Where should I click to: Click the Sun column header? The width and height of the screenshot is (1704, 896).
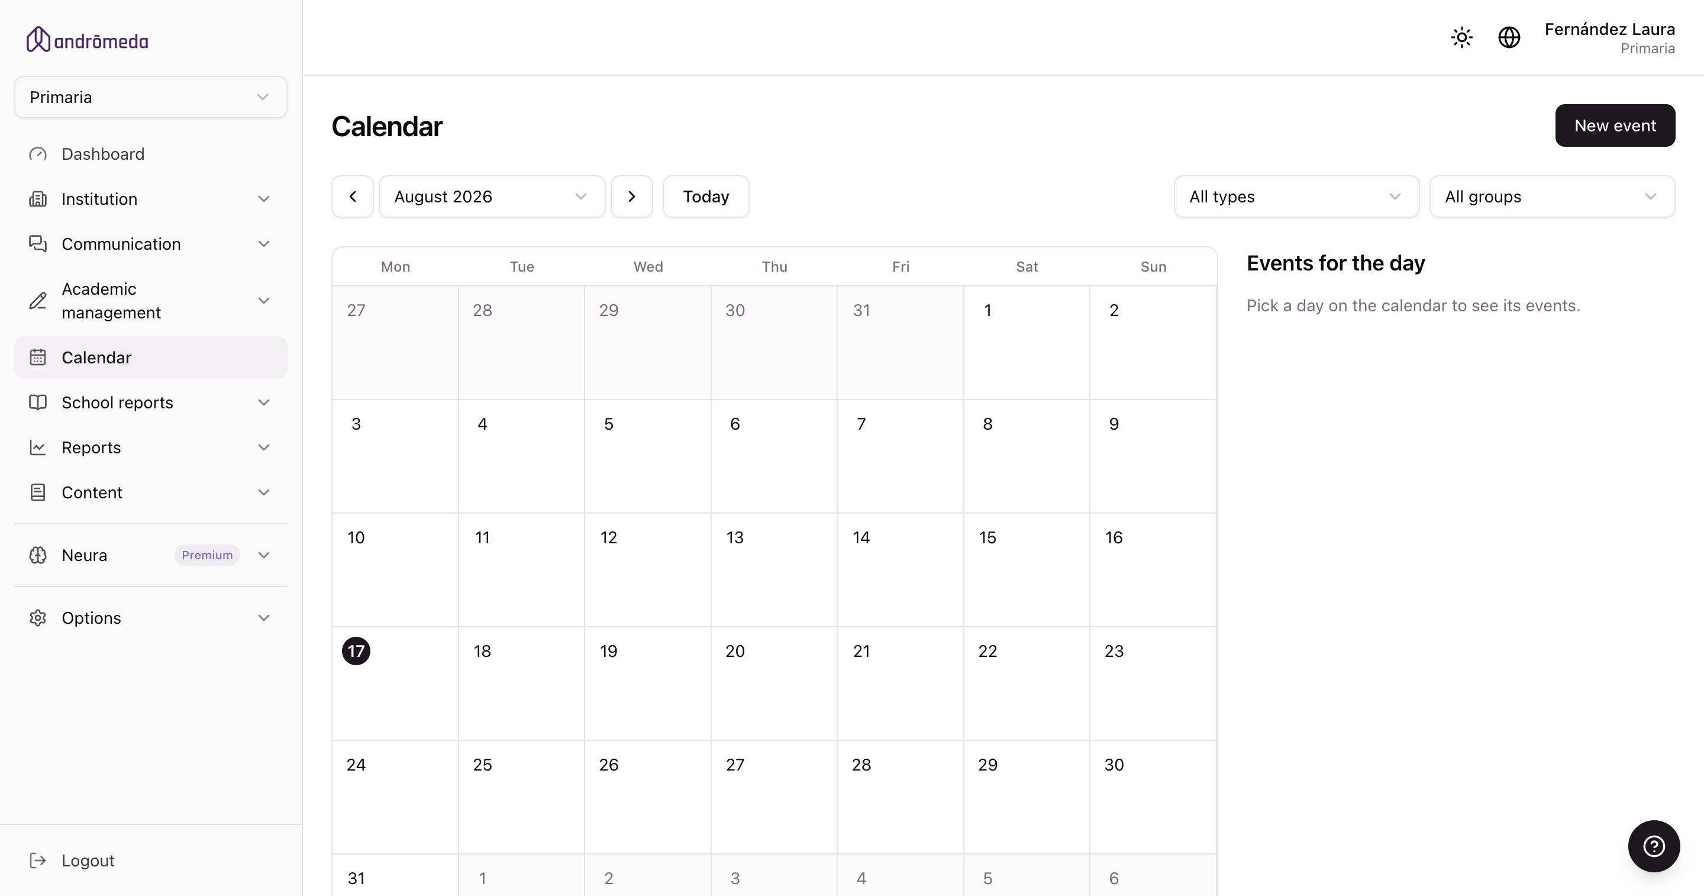tap(1153, 267)
